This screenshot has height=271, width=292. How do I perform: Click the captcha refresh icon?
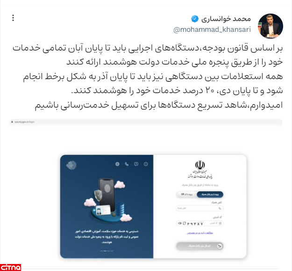184,223
